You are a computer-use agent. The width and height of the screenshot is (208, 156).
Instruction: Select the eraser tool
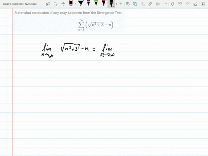[71, 3]
